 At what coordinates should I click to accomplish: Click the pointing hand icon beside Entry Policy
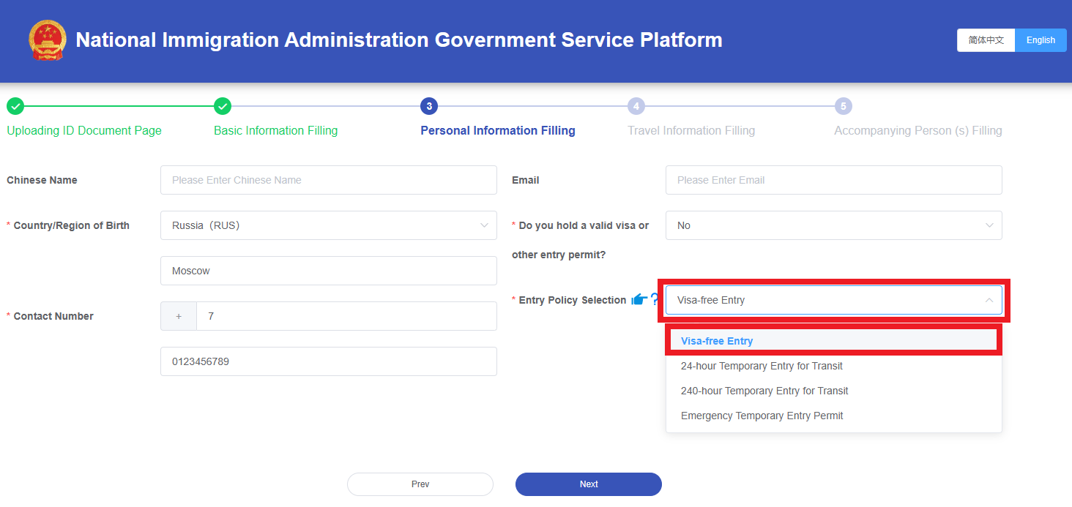point(639,300)
